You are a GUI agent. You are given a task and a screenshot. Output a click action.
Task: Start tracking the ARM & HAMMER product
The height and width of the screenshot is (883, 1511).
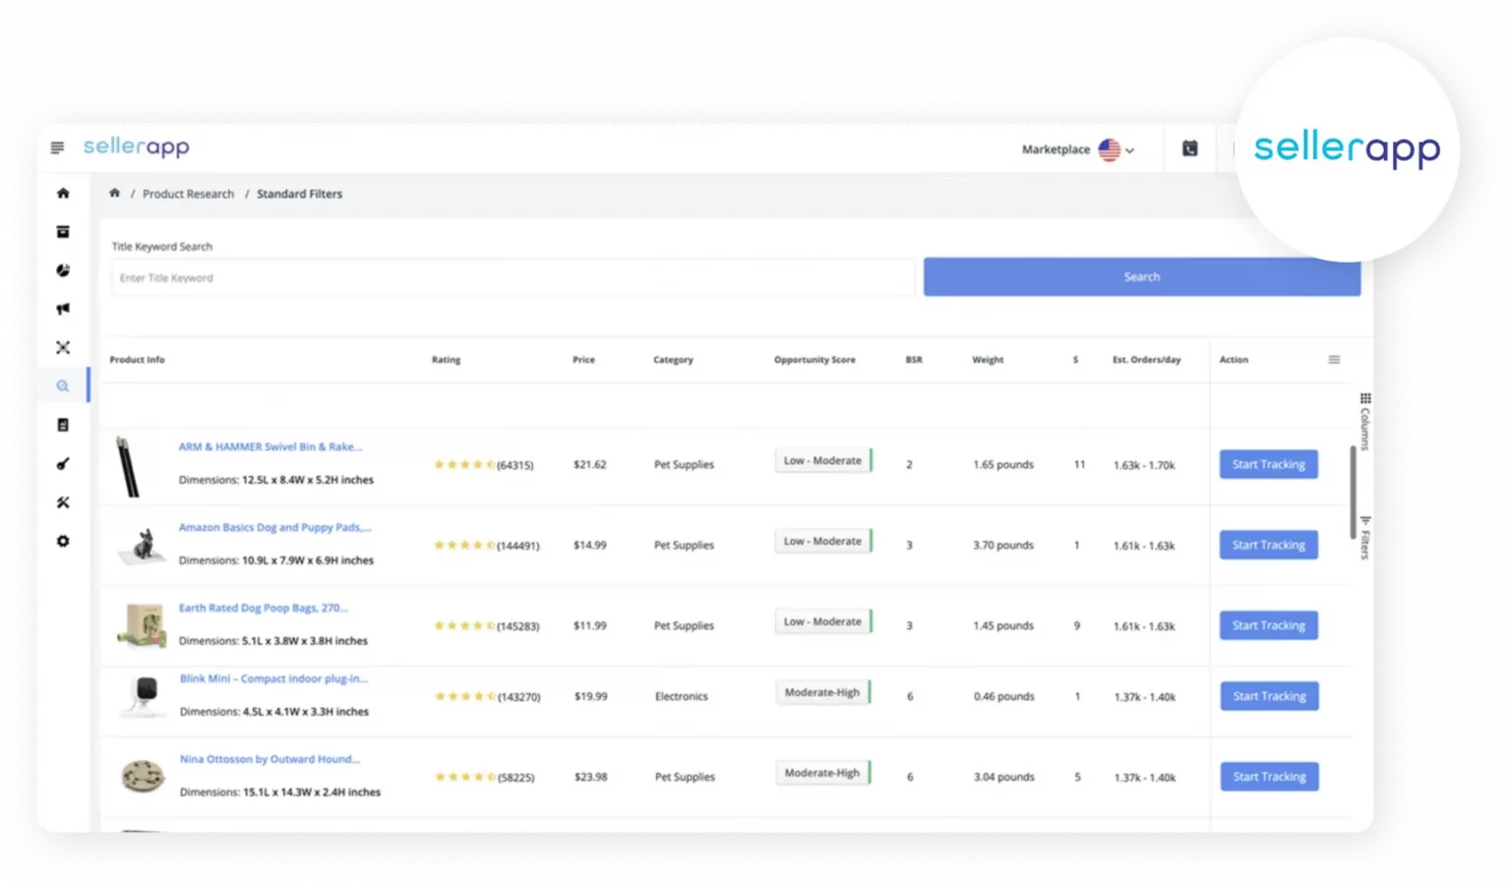[x=1268, y=464]
